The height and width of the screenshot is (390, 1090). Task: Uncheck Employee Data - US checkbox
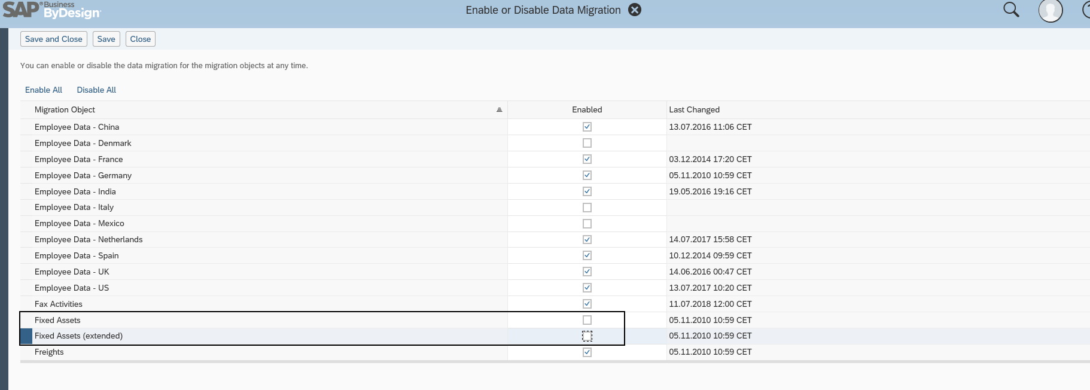click(x=587, y=288)
